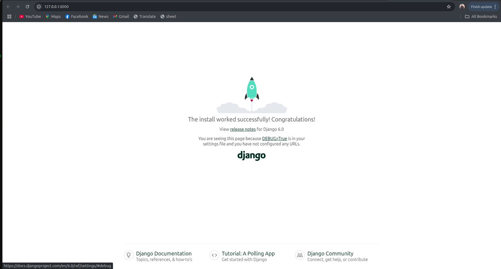Click 'The install worked successfully! Congratulations!' heading
This screenshot has height=269, width=501.
tap(252, 119)
